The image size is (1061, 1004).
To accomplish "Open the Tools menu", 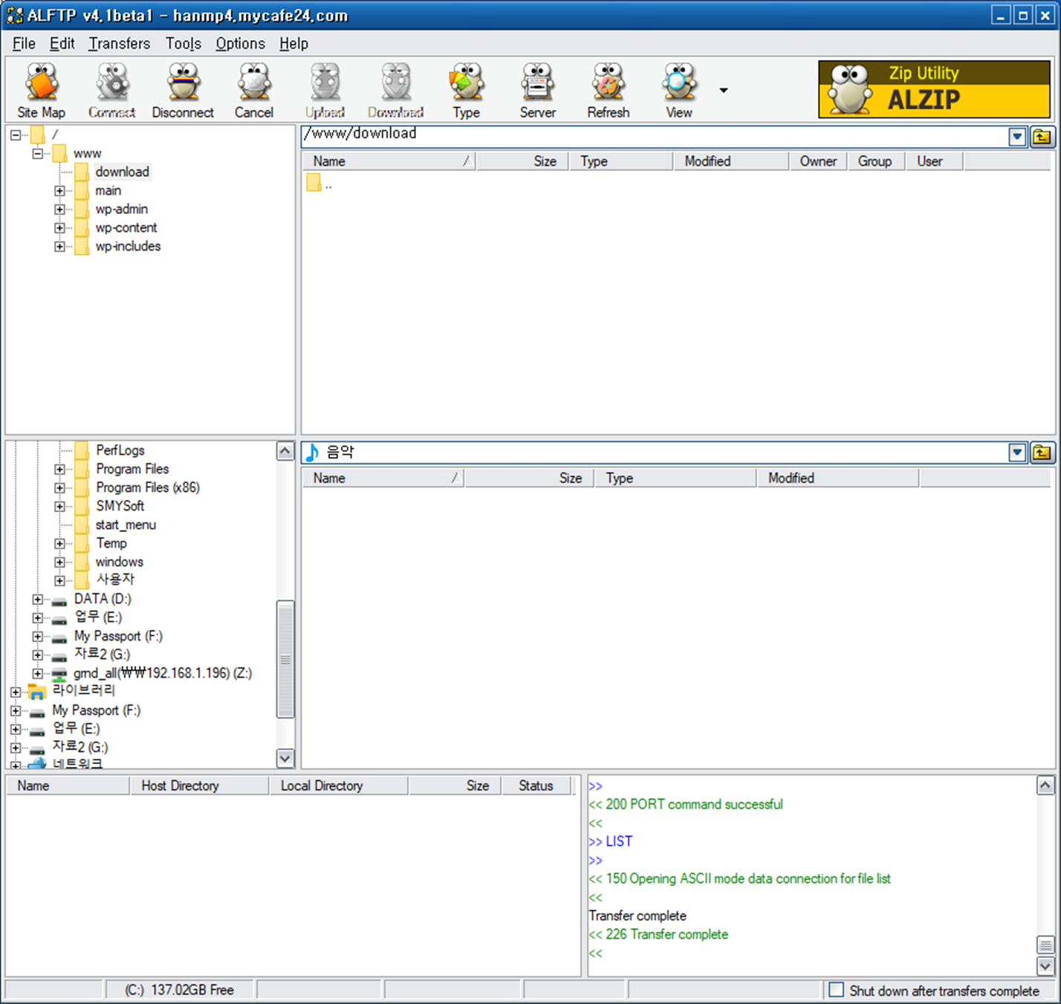I will coord(183,43).
